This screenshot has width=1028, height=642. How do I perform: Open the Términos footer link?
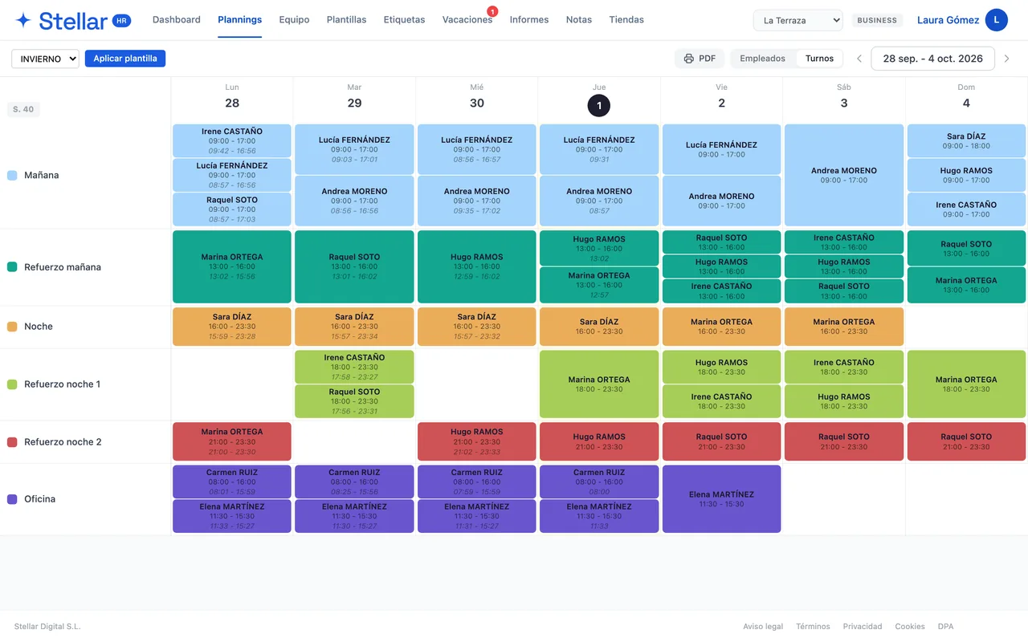[814, 627]
